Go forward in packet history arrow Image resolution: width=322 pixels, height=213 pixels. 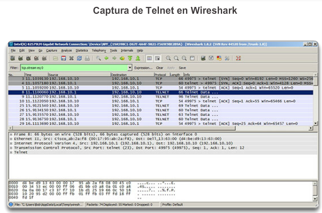click(114, 58)
